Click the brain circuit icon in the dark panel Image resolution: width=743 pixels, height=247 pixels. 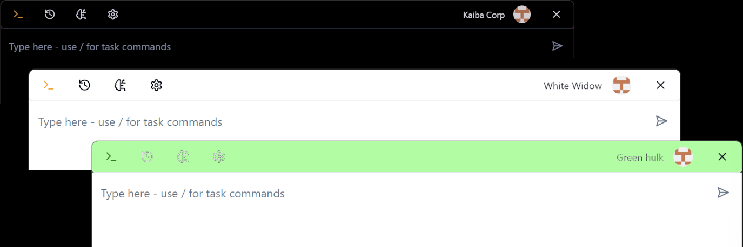coord(81,15)
